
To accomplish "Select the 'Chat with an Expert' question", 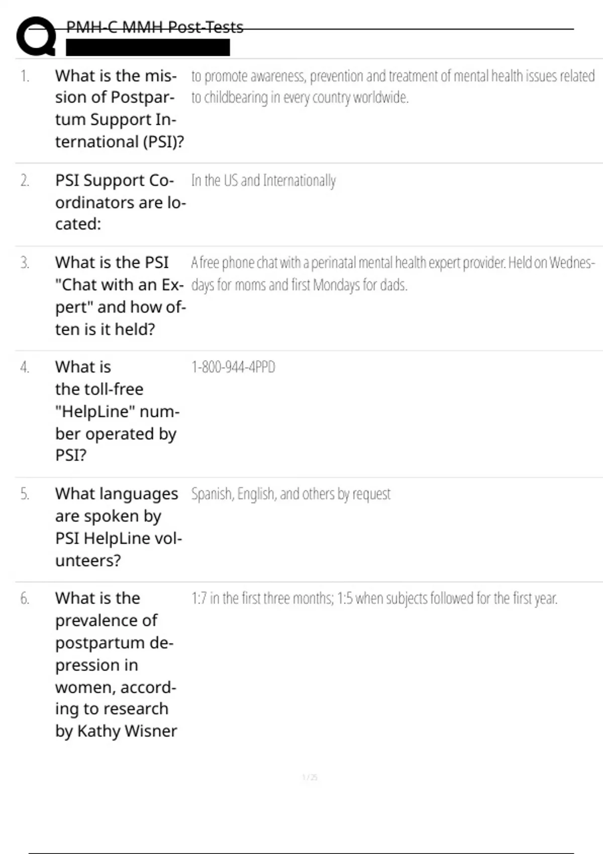I will pos(120,295).
